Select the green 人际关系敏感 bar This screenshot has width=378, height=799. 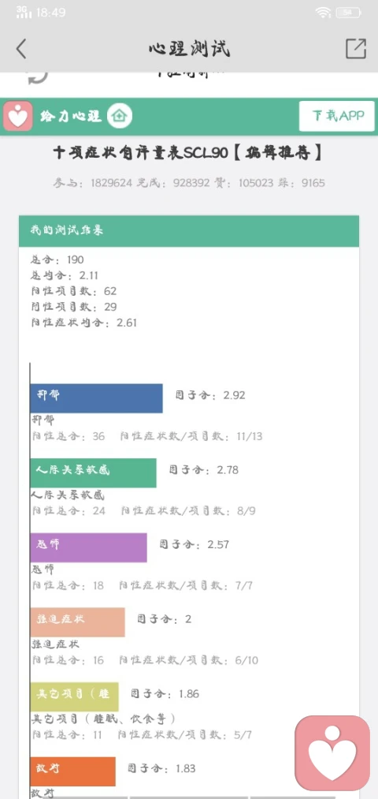pyautogui.click(x=93, y=473)
